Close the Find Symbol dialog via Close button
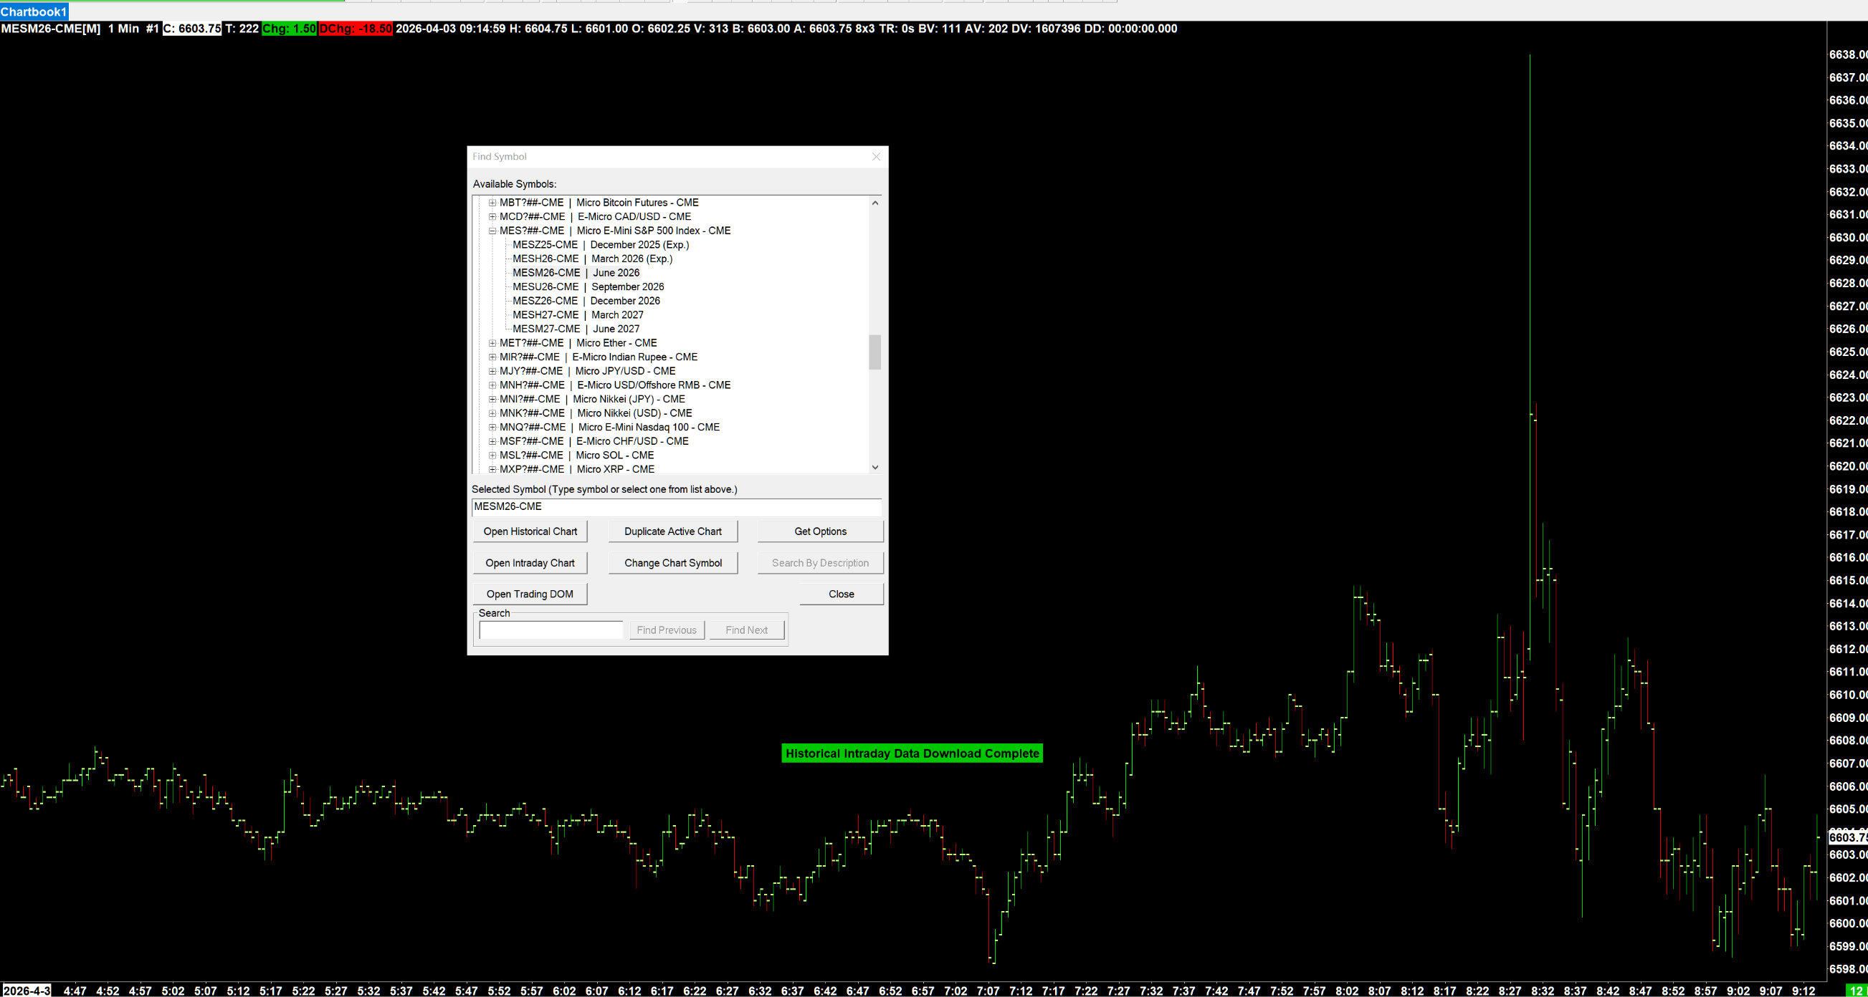Image resolution: width=1868 pixels, height=997 pixels. click(x=842, y=594)
